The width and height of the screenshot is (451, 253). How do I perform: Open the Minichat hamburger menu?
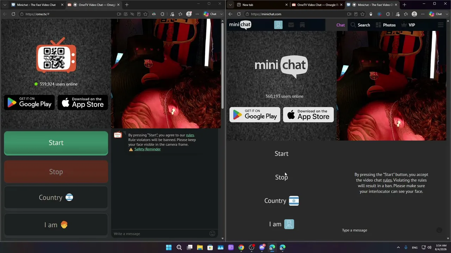(x=440, y=25)
